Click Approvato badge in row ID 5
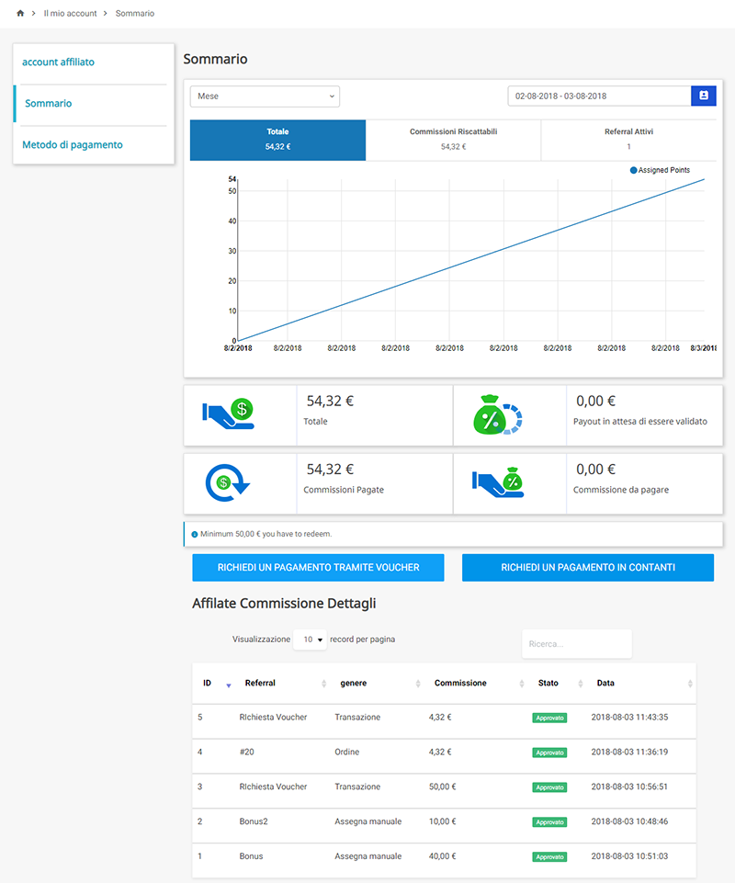The width and height of the screenshot is (735, 883). (x=549, y=718)
